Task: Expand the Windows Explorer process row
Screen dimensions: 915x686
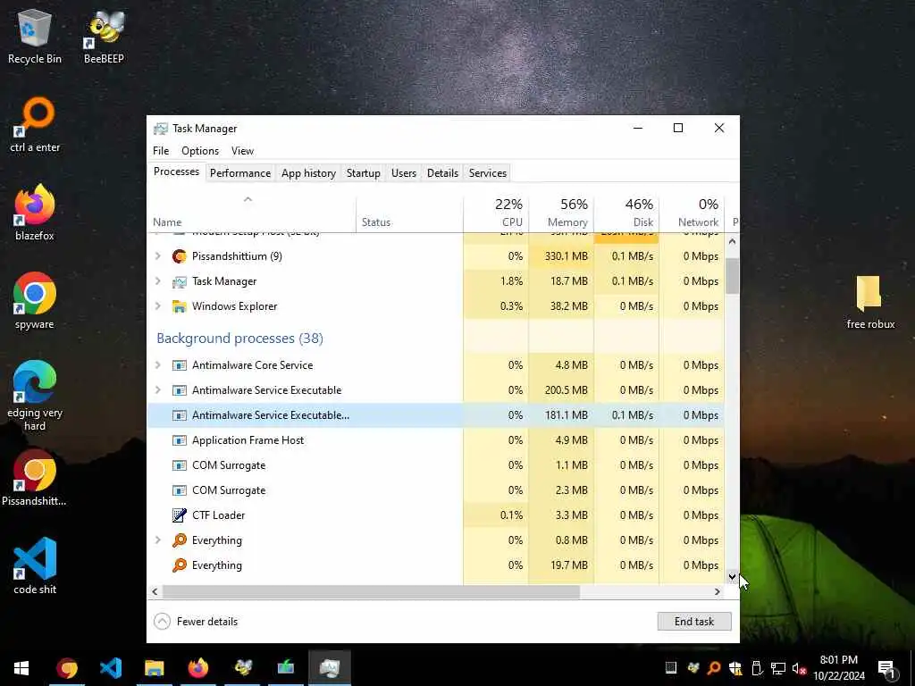Action: [x=157, y=306]
